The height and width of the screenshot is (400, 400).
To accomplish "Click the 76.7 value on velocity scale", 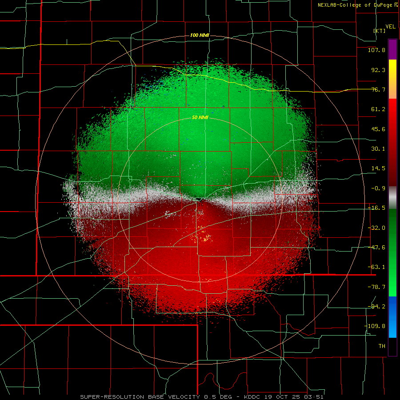I will [x=378, y=89].
